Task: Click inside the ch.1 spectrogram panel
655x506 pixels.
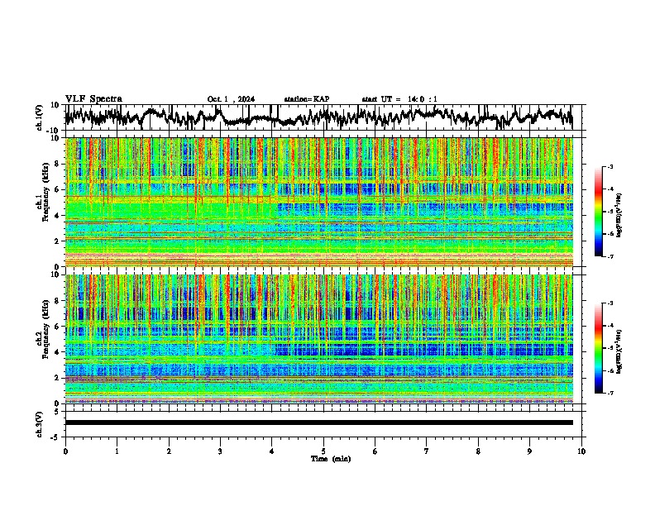Action: pos(318,202)
